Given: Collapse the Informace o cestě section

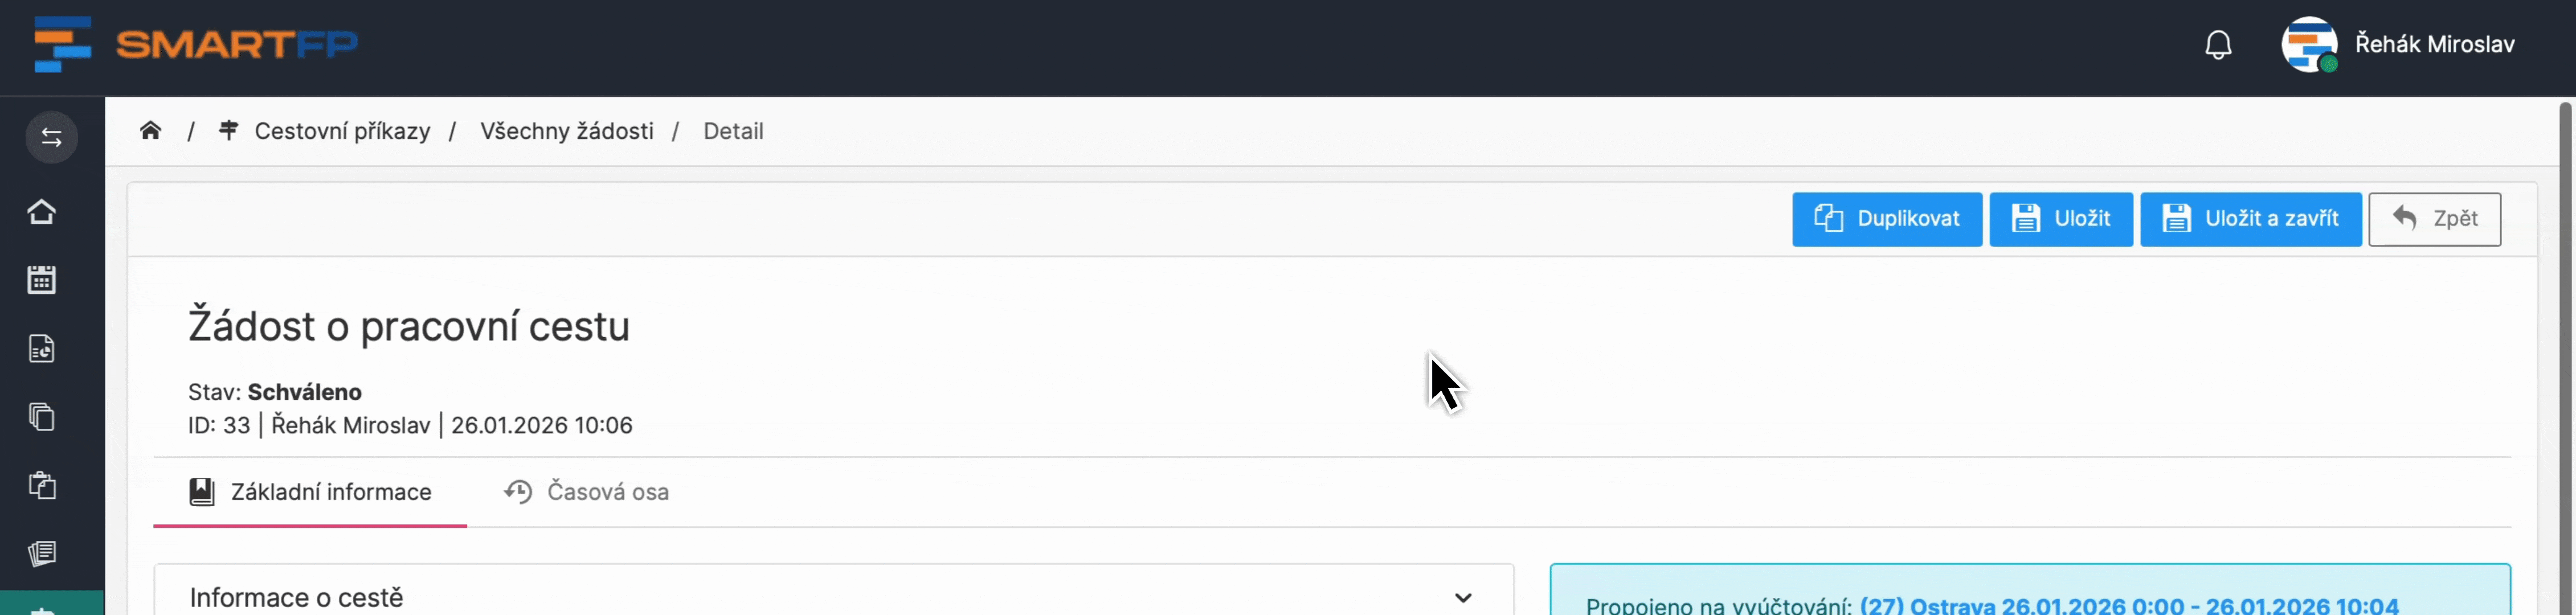Looking at the screenshot, I should (1463, 598).
